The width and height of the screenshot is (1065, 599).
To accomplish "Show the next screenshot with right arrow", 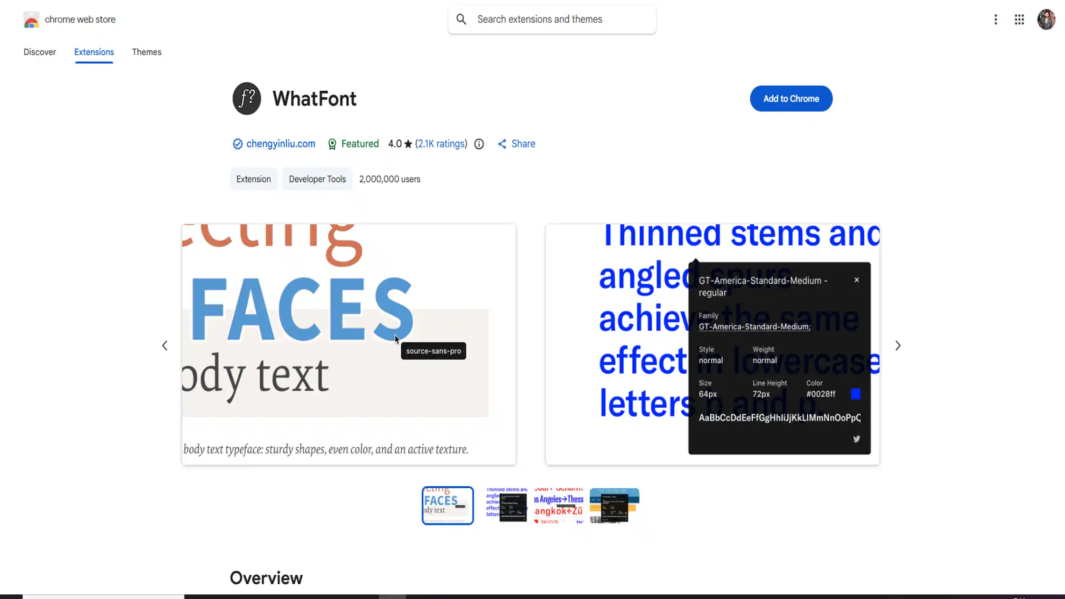I will pos(898,346).
